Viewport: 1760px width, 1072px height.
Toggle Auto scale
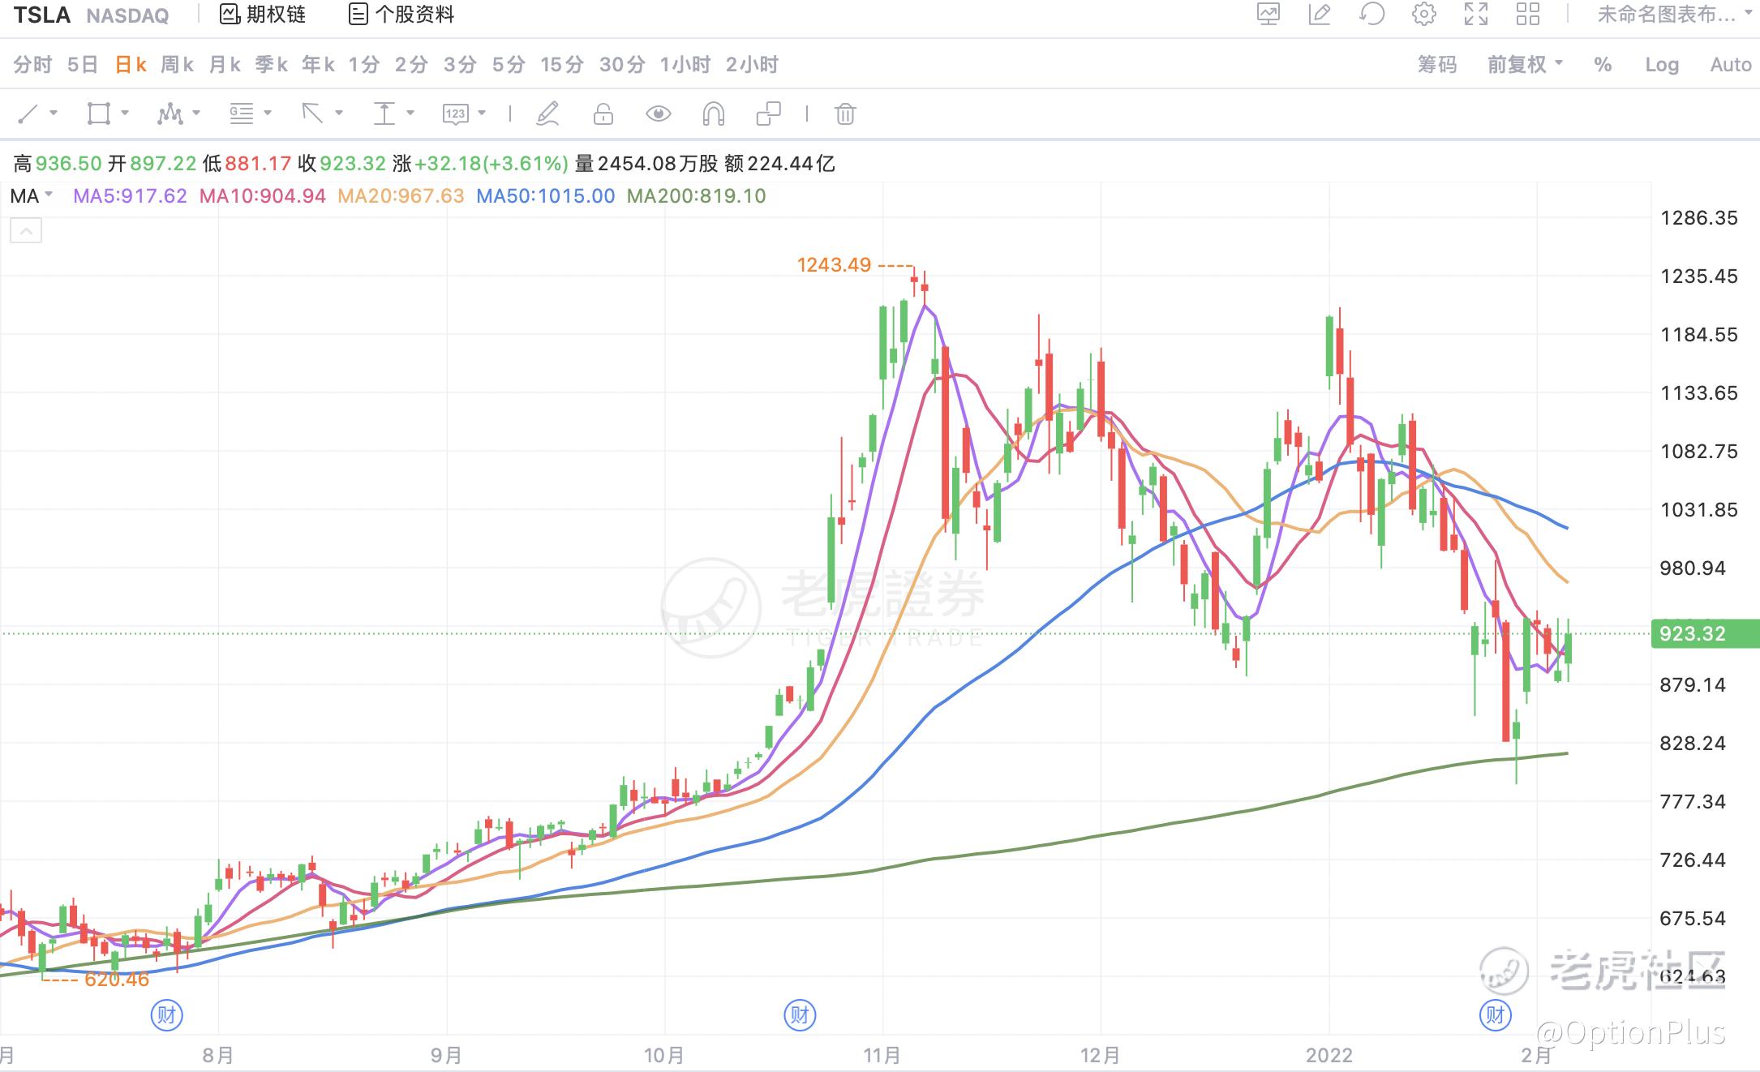[1731, 65]
